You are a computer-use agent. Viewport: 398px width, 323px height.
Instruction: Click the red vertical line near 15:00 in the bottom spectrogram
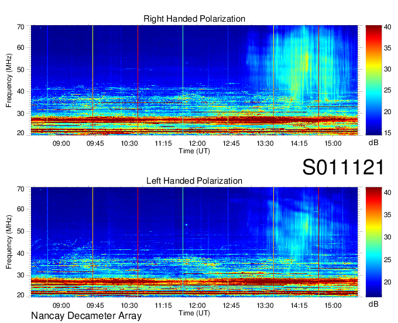pyautogui.click(x=318, y=242)
